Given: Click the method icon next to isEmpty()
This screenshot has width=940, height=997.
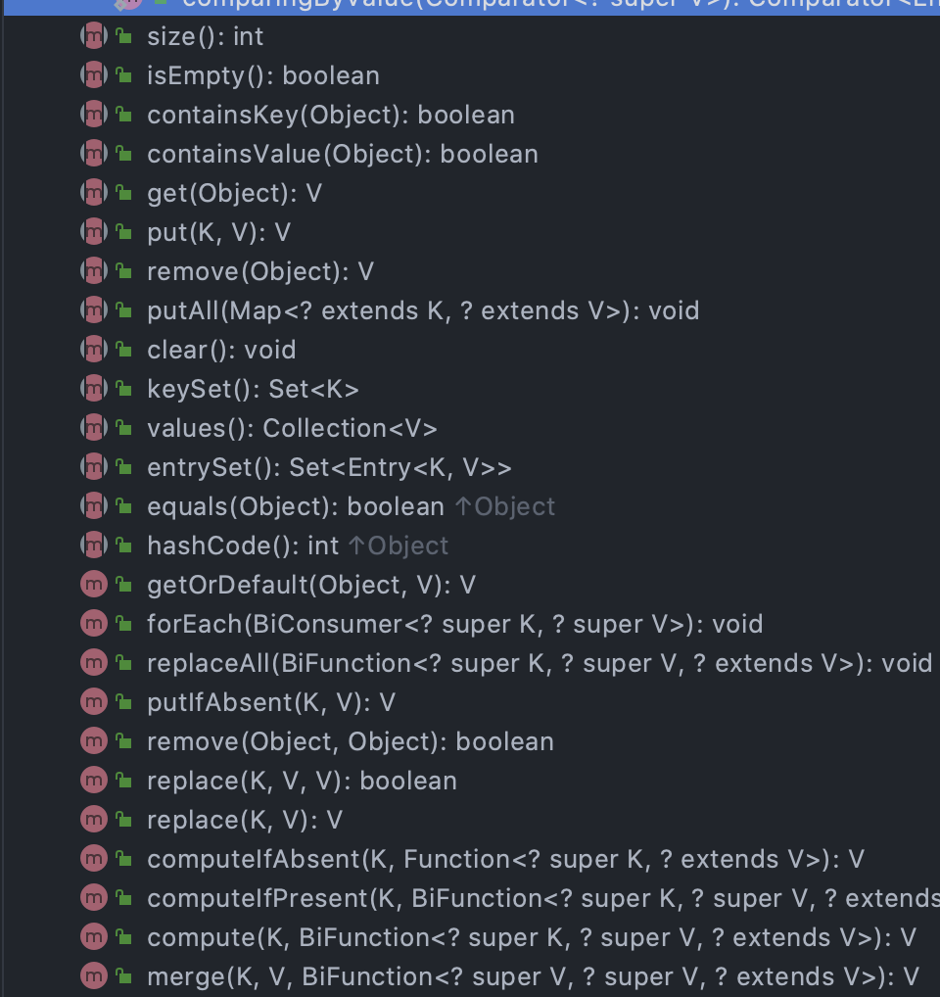Looking at the screenshot, I should coord(94,76).
